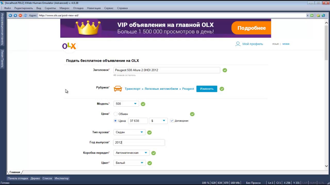330x185 pixels.
Task: Open the Скрипты menu
Action: pos(50,8)
